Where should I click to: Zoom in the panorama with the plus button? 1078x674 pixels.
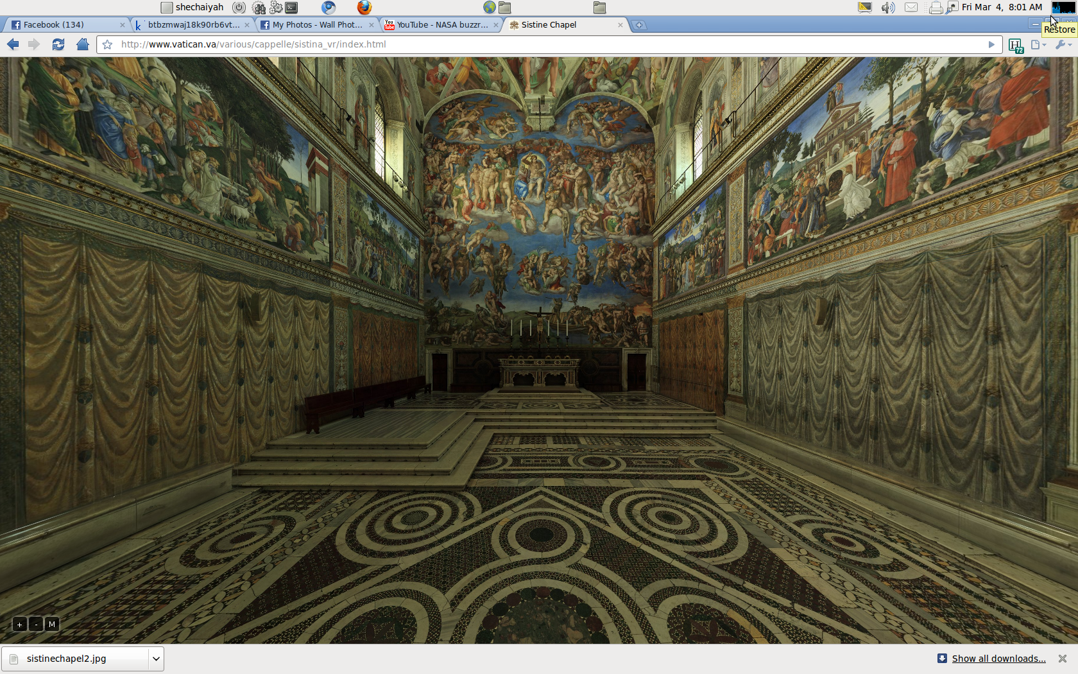point(20,624)
